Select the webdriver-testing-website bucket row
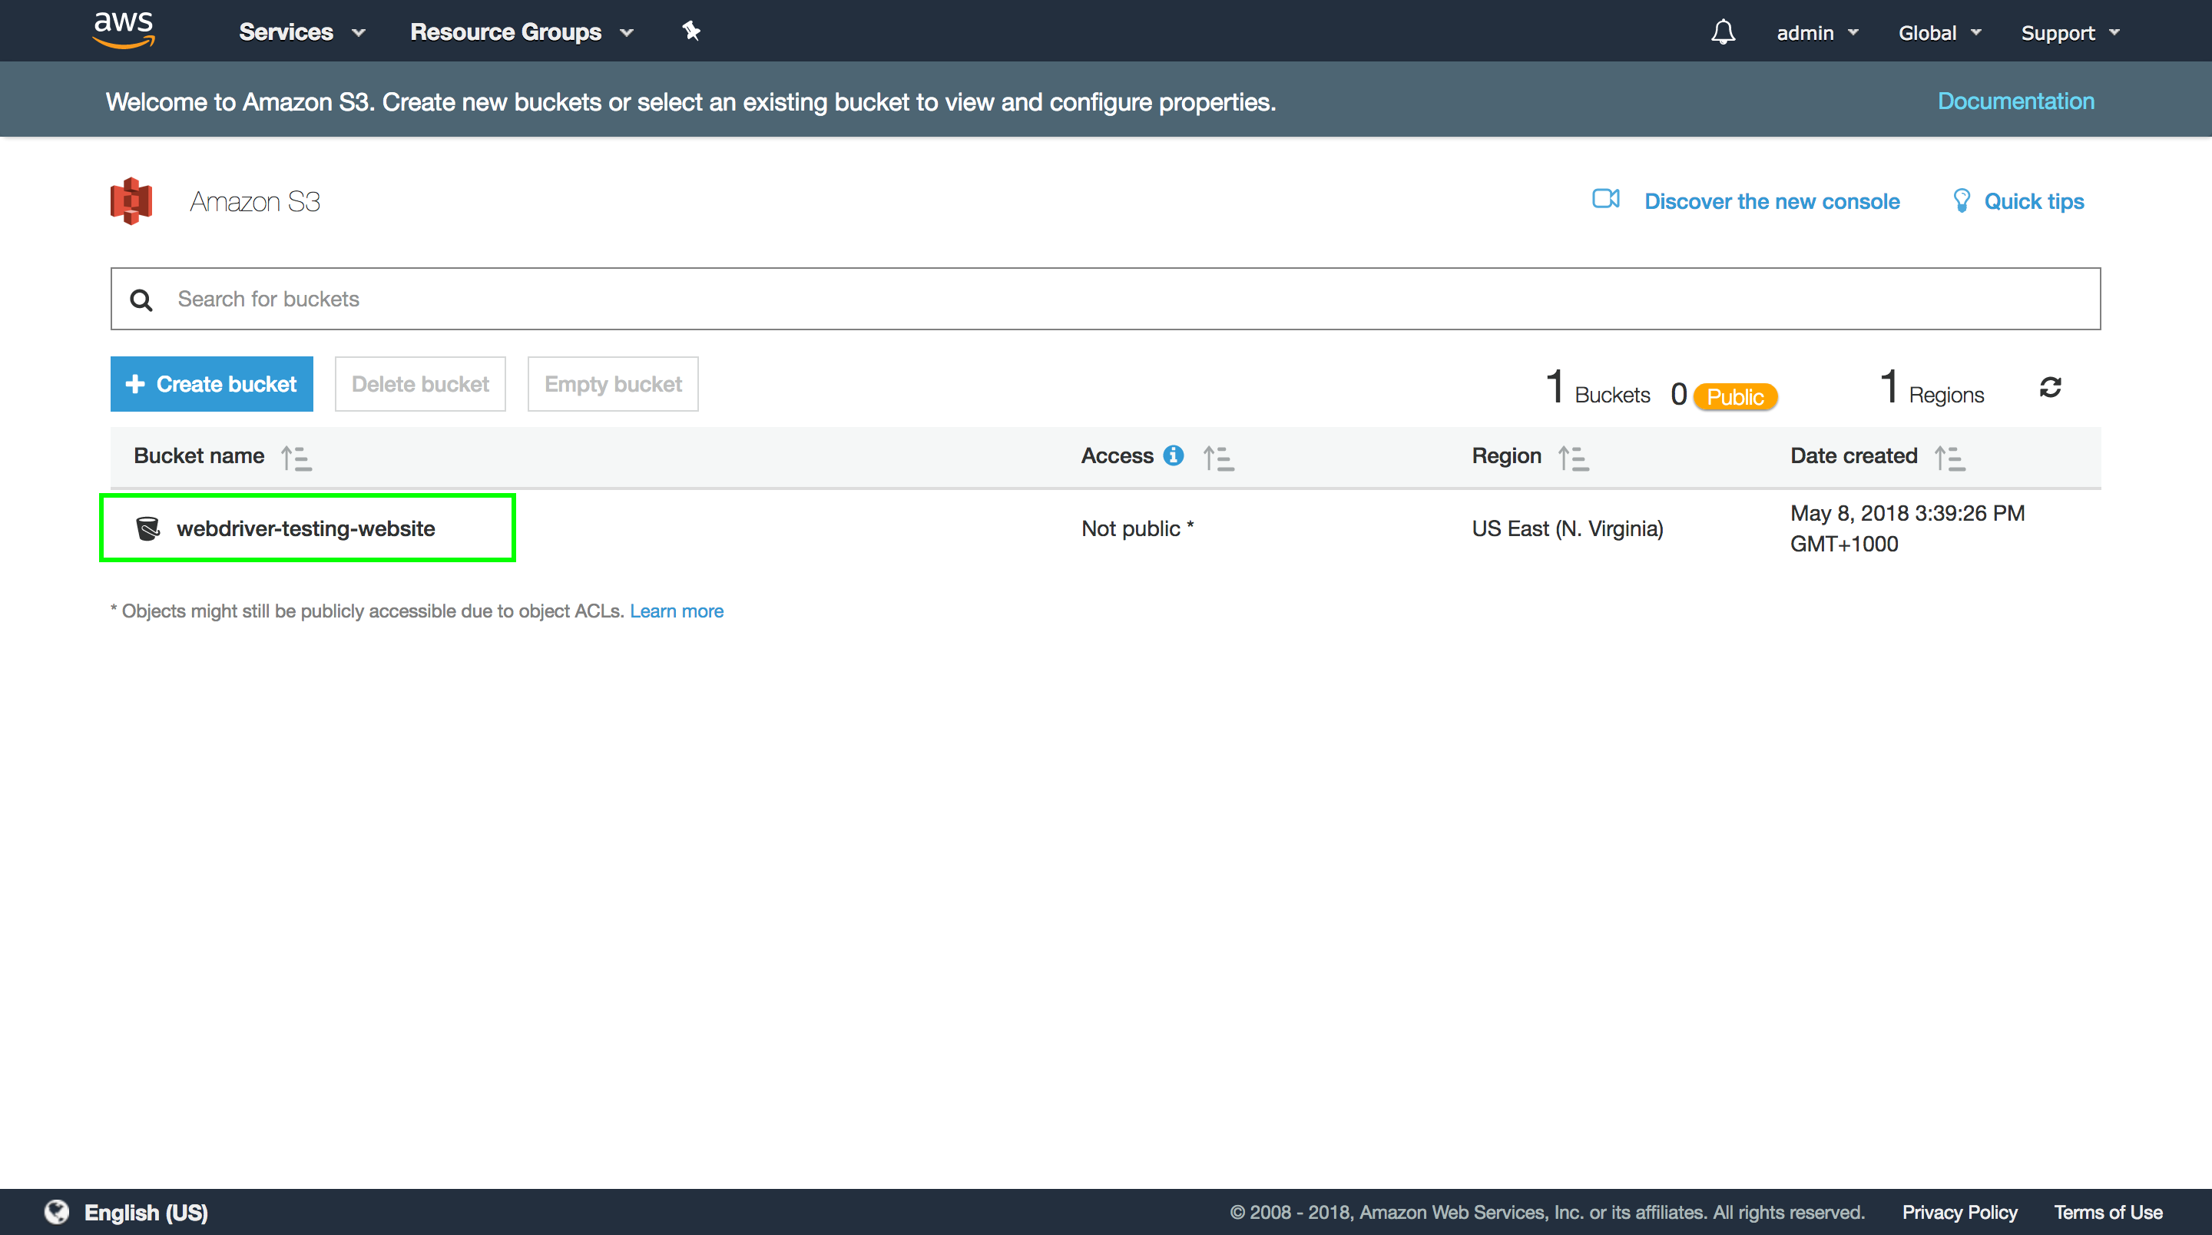2212x1235 pixels. (x=306, y=528)
